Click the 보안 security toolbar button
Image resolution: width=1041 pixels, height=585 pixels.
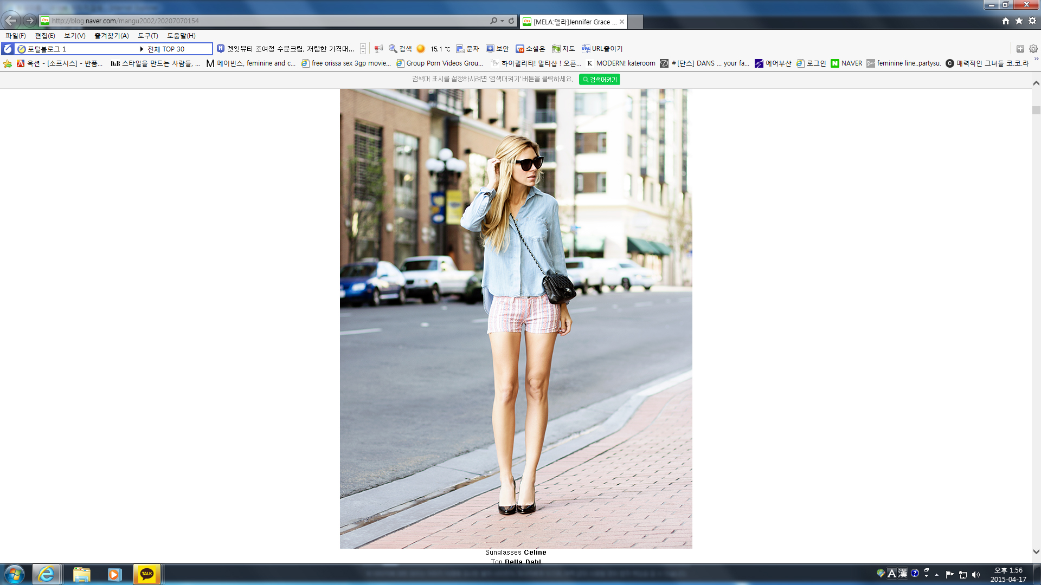click(x=497, y=49)
